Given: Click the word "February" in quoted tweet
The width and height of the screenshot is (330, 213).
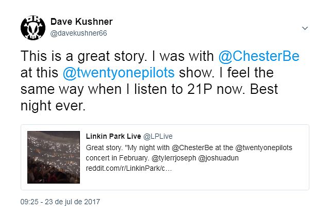Looking at the screenshot, I should coord(134,158).
